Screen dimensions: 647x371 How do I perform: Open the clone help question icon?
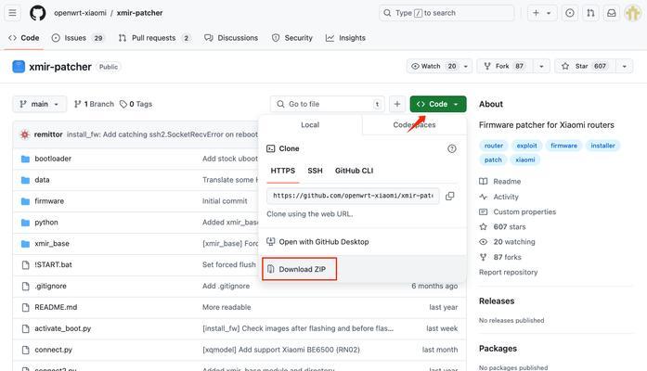[452, 148]
